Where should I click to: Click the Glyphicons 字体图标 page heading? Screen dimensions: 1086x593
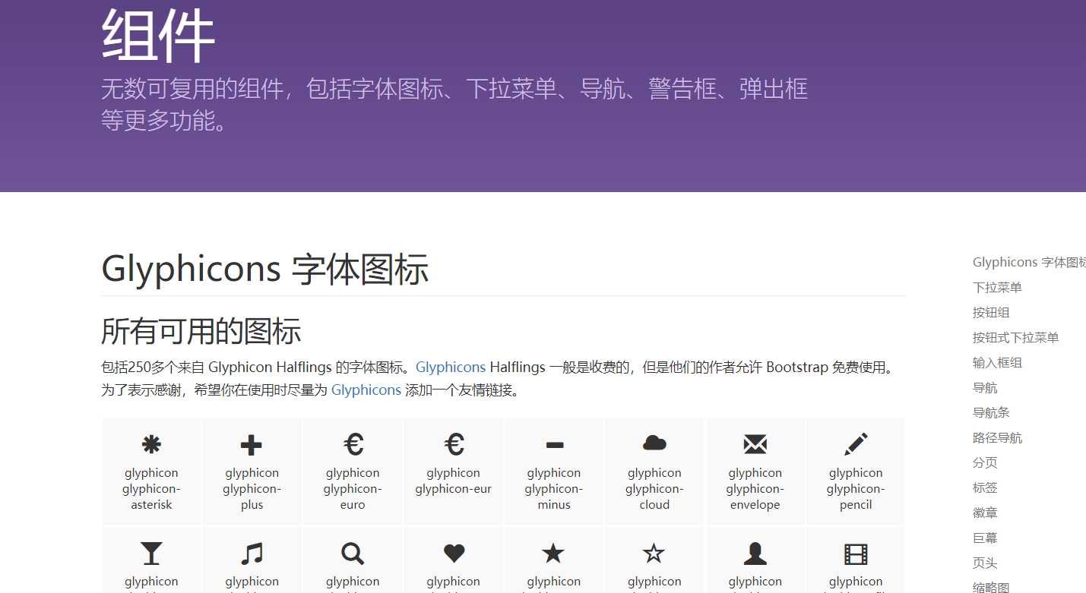(265, 270)
